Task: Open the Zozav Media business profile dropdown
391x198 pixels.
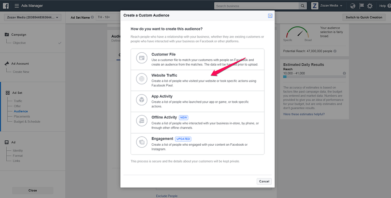Action: pos(327,6)
